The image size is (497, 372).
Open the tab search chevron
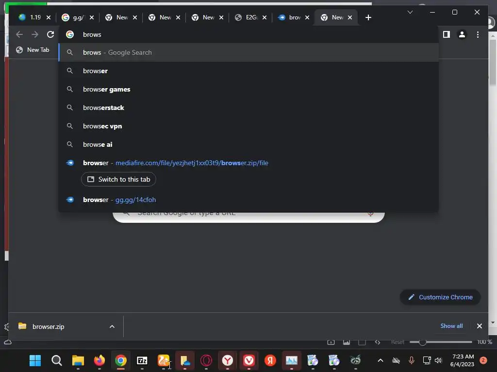pyautogui.click(x=410, y=12)
